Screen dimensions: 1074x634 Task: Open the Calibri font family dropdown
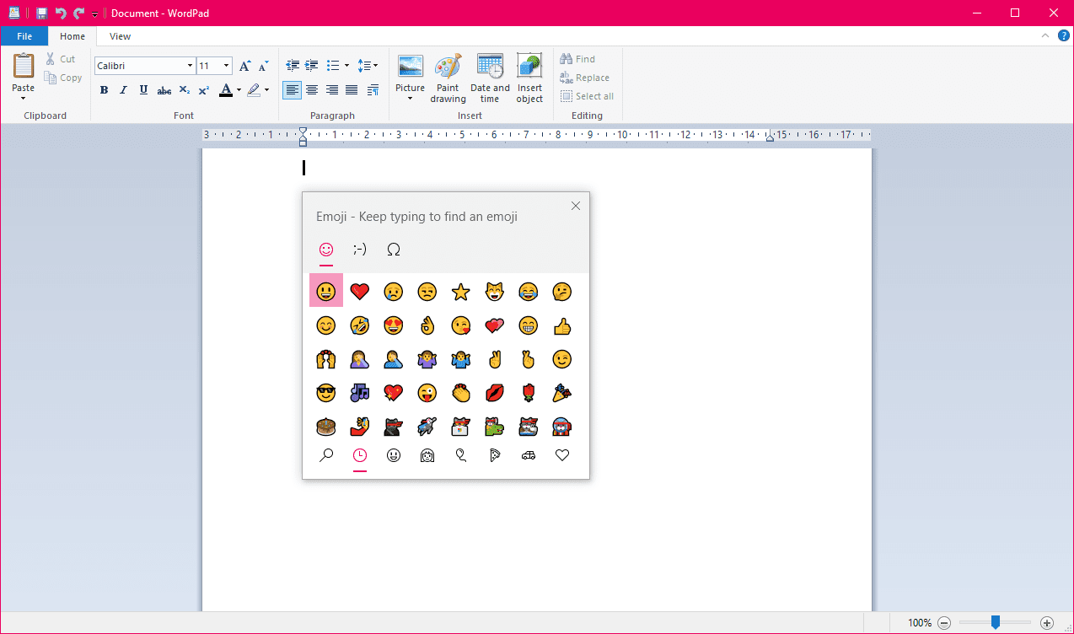click(190, 66)
